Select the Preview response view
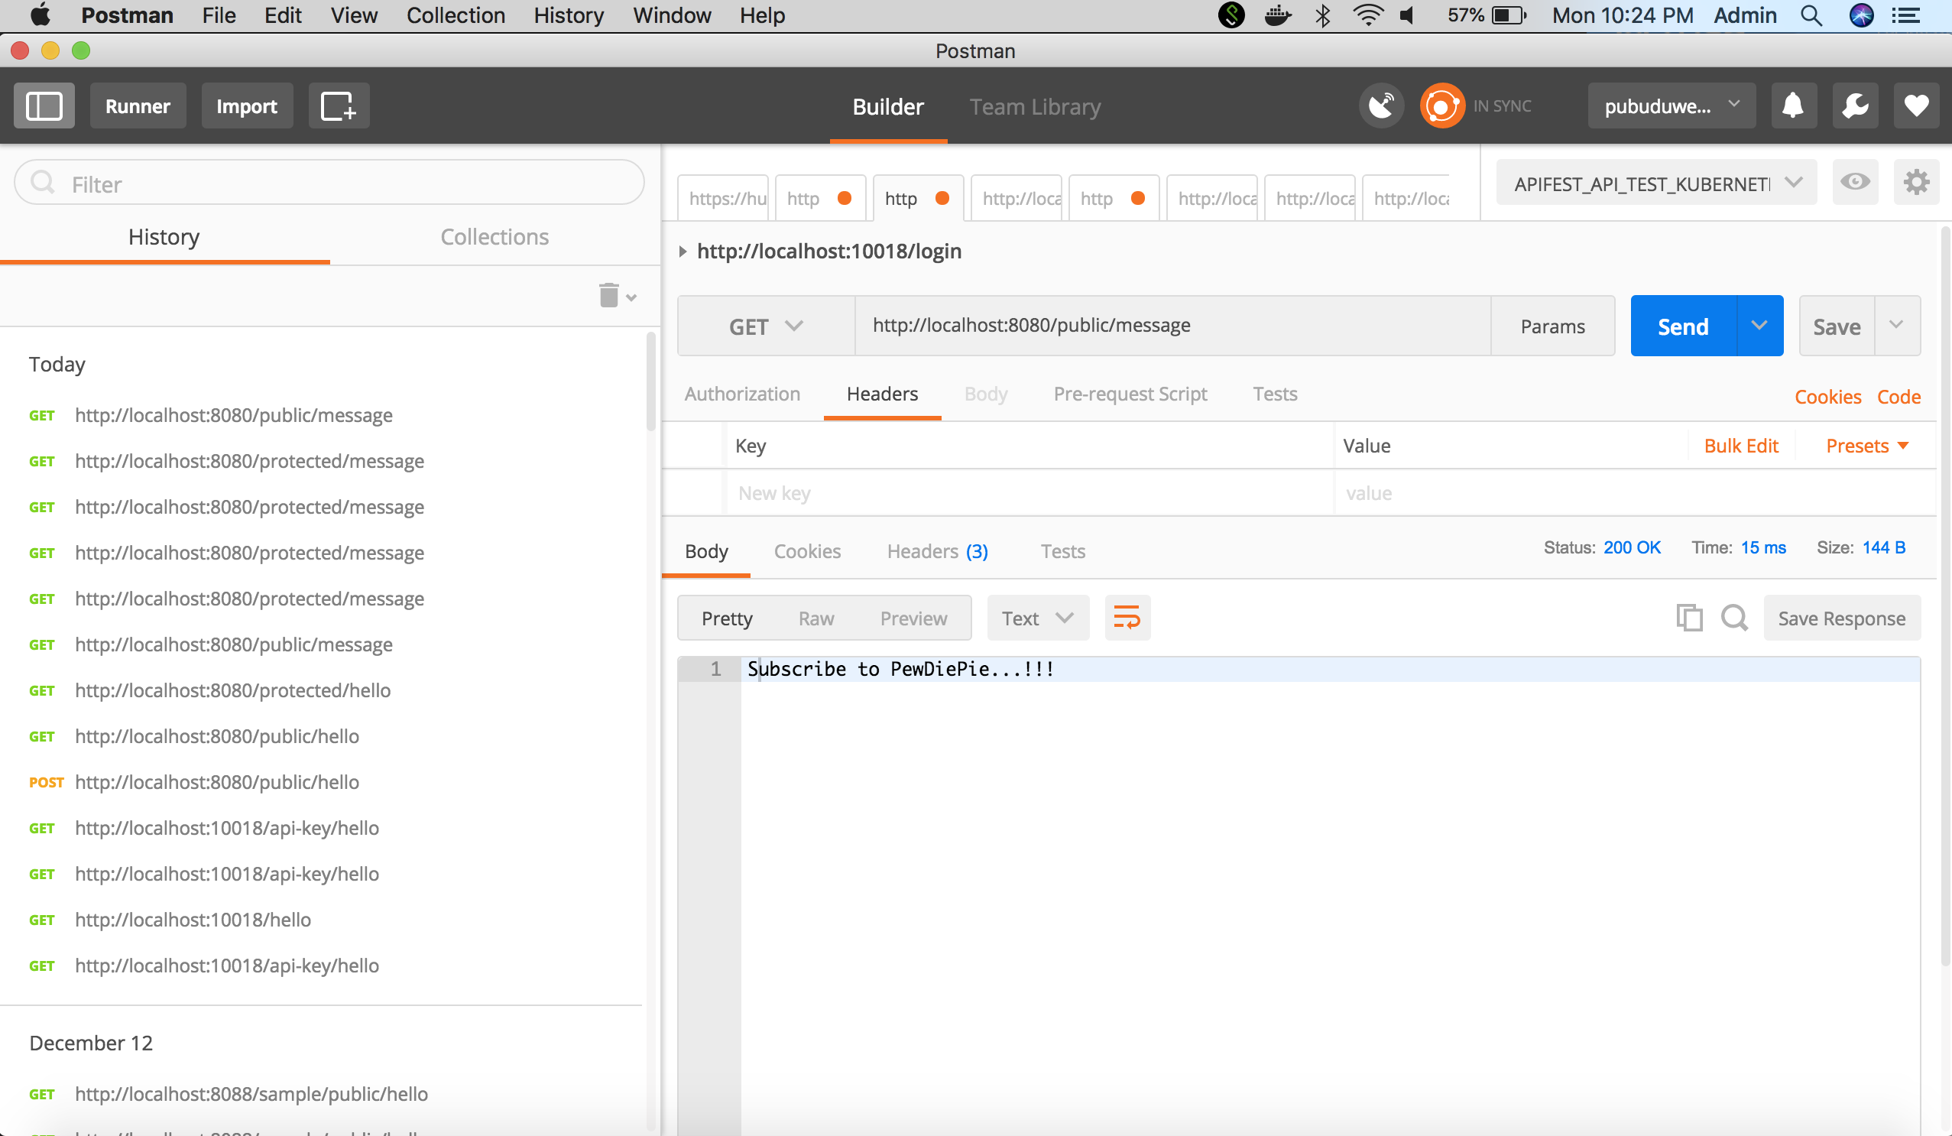Viewport: 1952px width, 1136px height. pyautogui.click(x=913, y=618)
